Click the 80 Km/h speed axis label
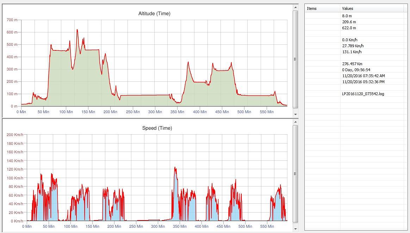 coord(16,187)
